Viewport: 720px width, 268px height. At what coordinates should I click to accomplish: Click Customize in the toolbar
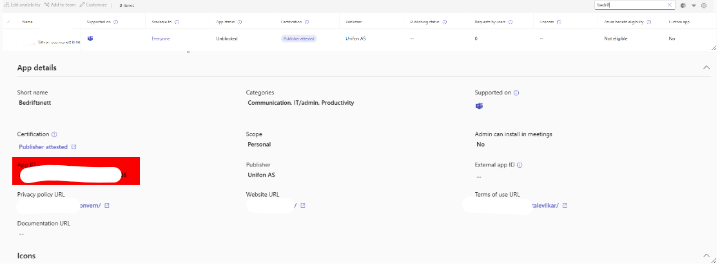coord(93,5)
